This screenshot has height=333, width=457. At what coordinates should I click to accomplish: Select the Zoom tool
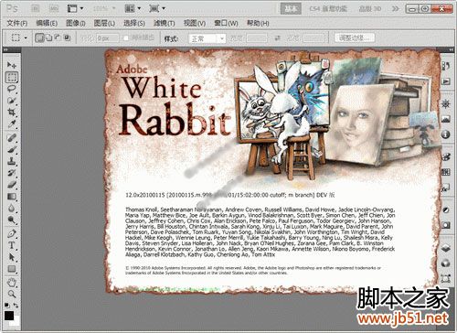[12, 294]
